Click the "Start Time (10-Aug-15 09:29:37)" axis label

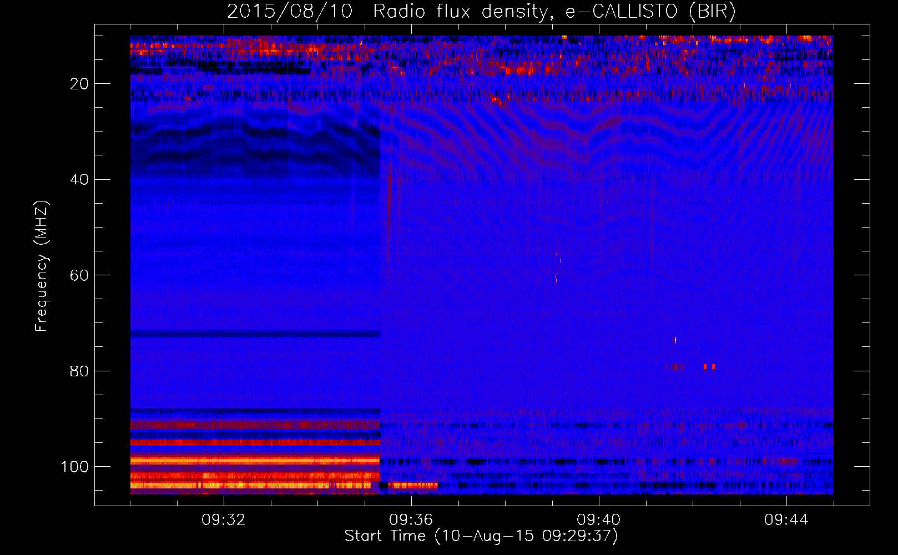pos(481,536)
